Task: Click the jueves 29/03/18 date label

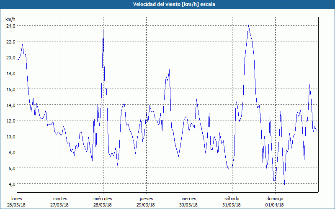Action: tap(146, 201)
